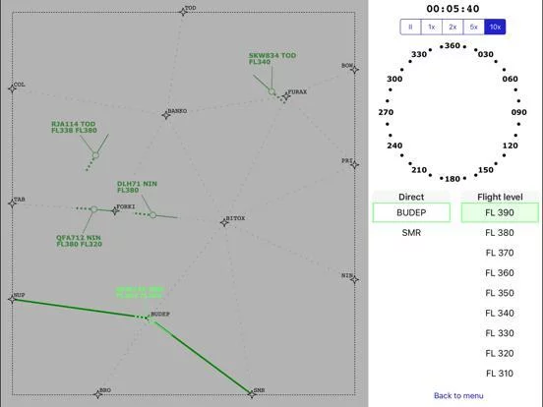543x407 pixels.
Task: Choose FL 310 from flight levels
Action: [x=500, y=374]
